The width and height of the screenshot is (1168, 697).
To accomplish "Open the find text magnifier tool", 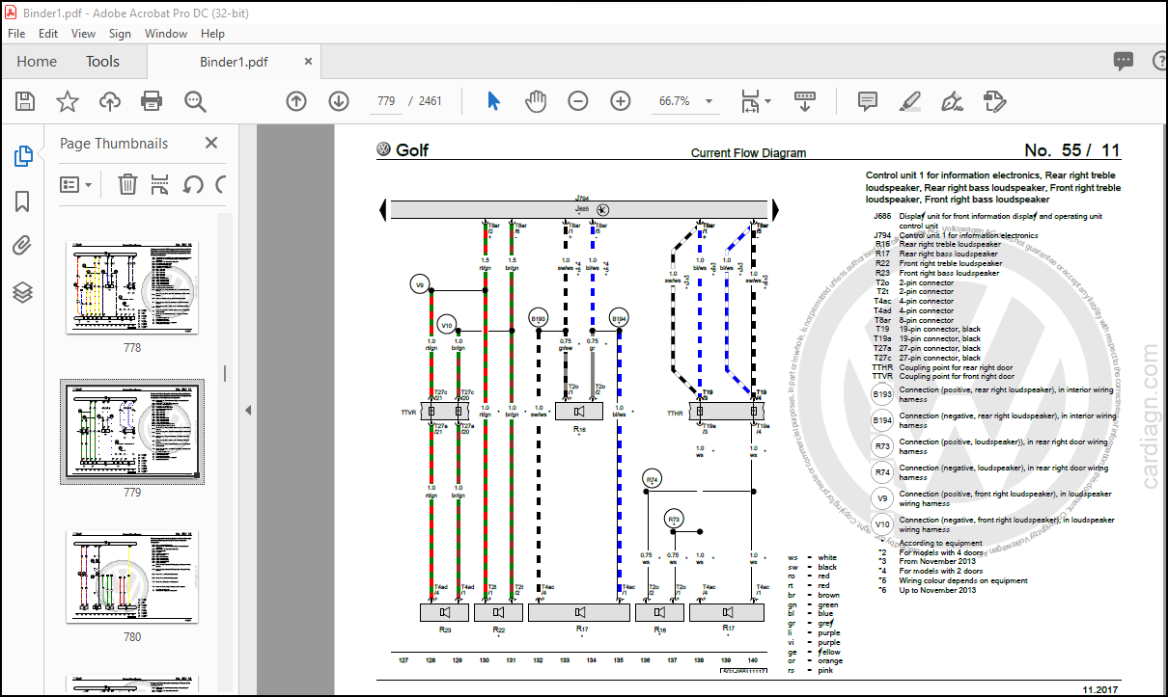I will coord(196,101).
